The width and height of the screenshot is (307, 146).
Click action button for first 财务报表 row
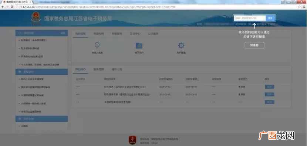[x=269, y=87]
